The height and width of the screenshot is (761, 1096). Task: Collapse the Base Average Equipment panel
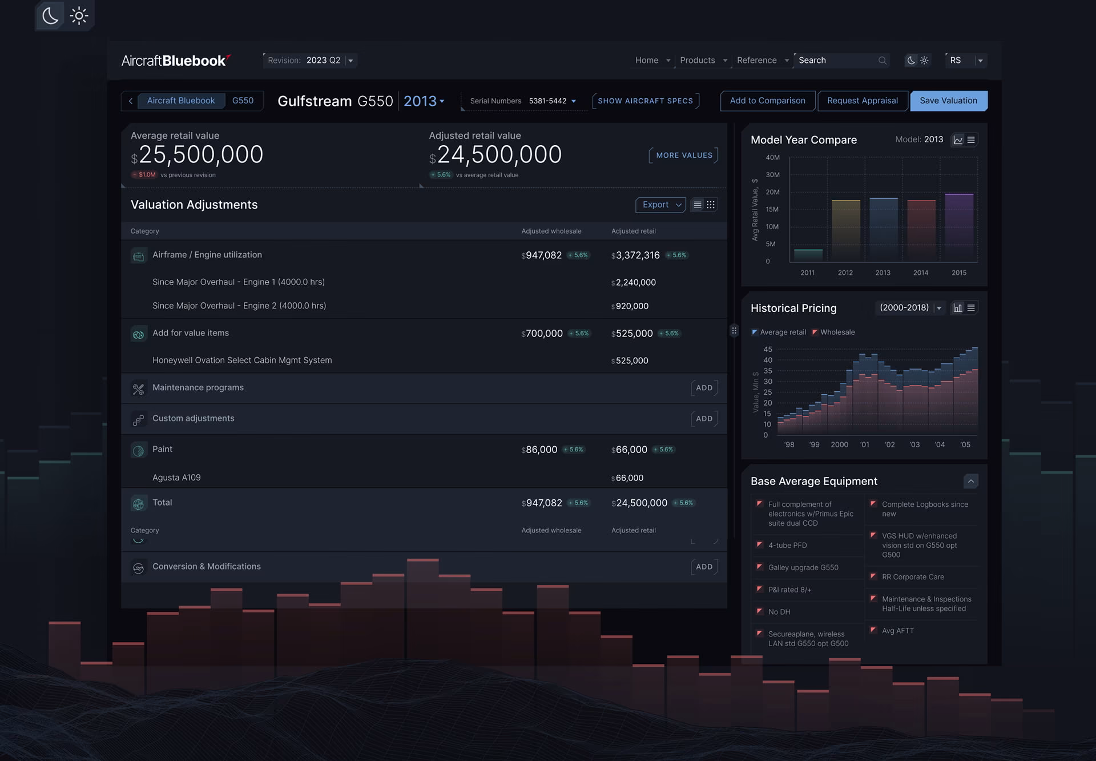(x=970, y=481)
